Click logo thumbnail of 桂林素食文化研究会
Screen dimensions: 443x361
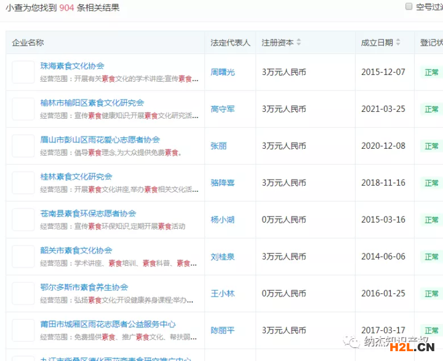pyautogui.click(x=23, y=183)
